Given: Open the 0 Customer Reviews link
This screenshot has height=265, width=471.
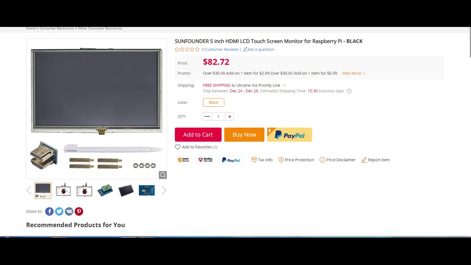Looking at the screenshot, I should (x=220, y=49).
